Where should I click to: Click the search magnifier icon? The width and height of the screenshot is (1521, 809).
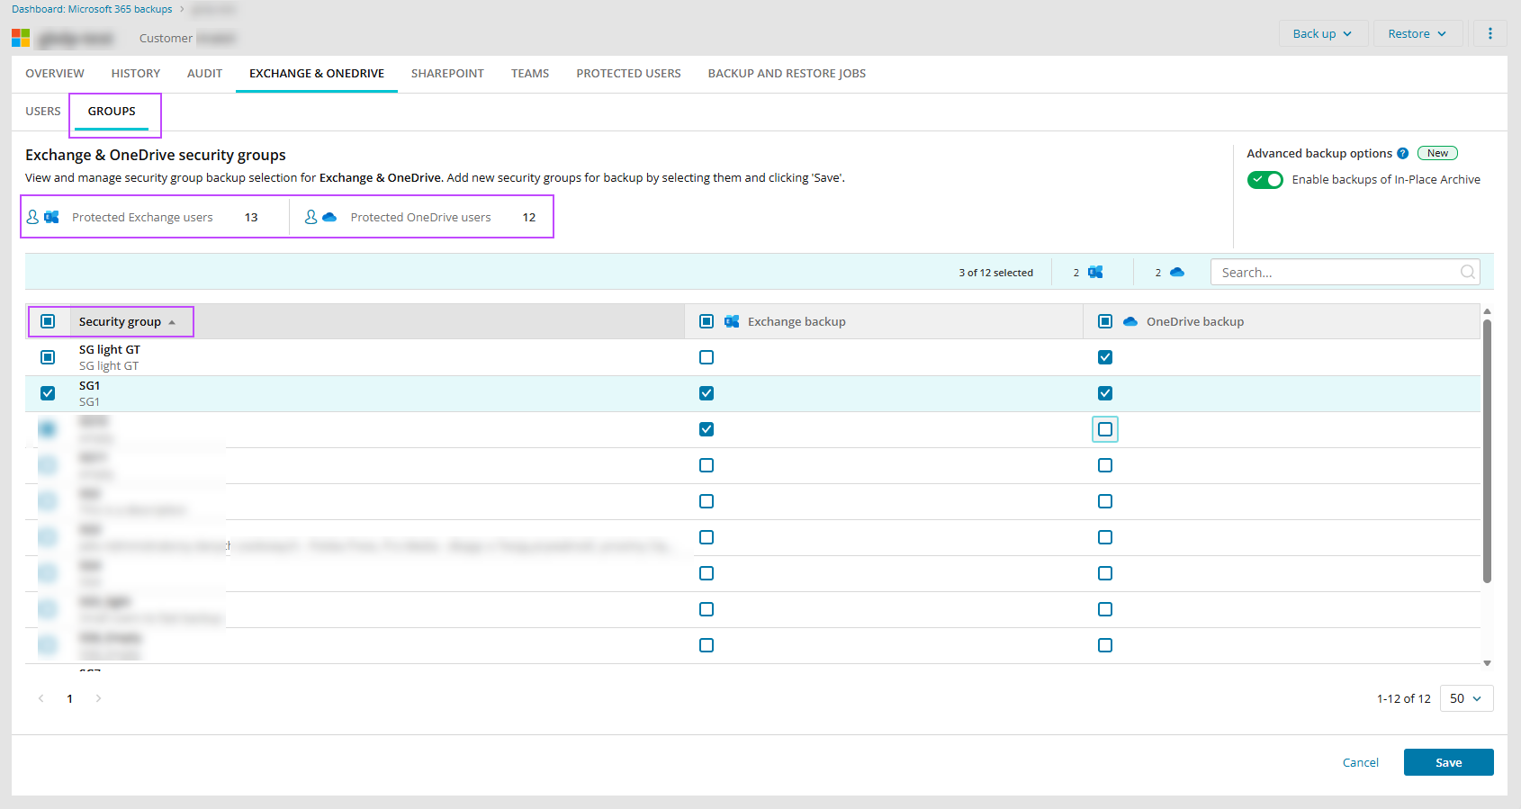coord(1468,272)
